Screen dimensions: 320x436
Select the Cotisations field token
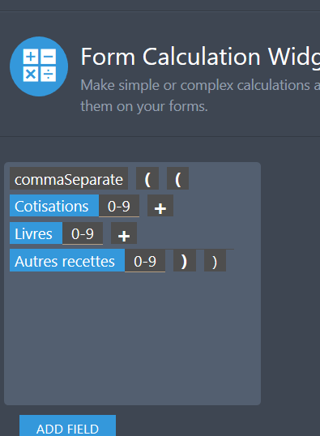click(x=54, y=206)
